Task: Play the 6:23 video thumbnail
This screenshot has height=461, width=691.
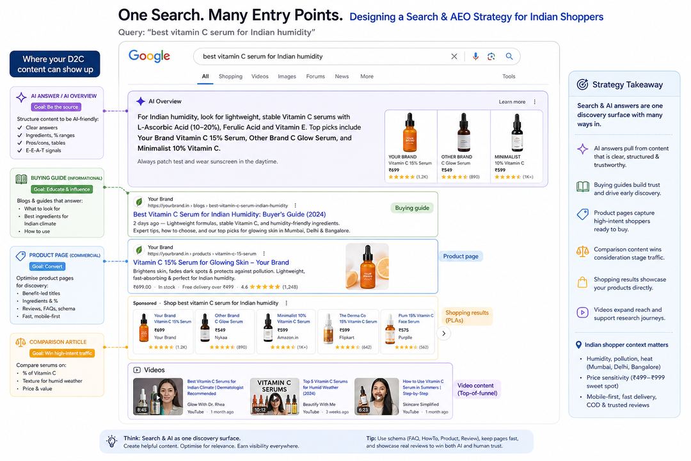Action: click(376, 396)
